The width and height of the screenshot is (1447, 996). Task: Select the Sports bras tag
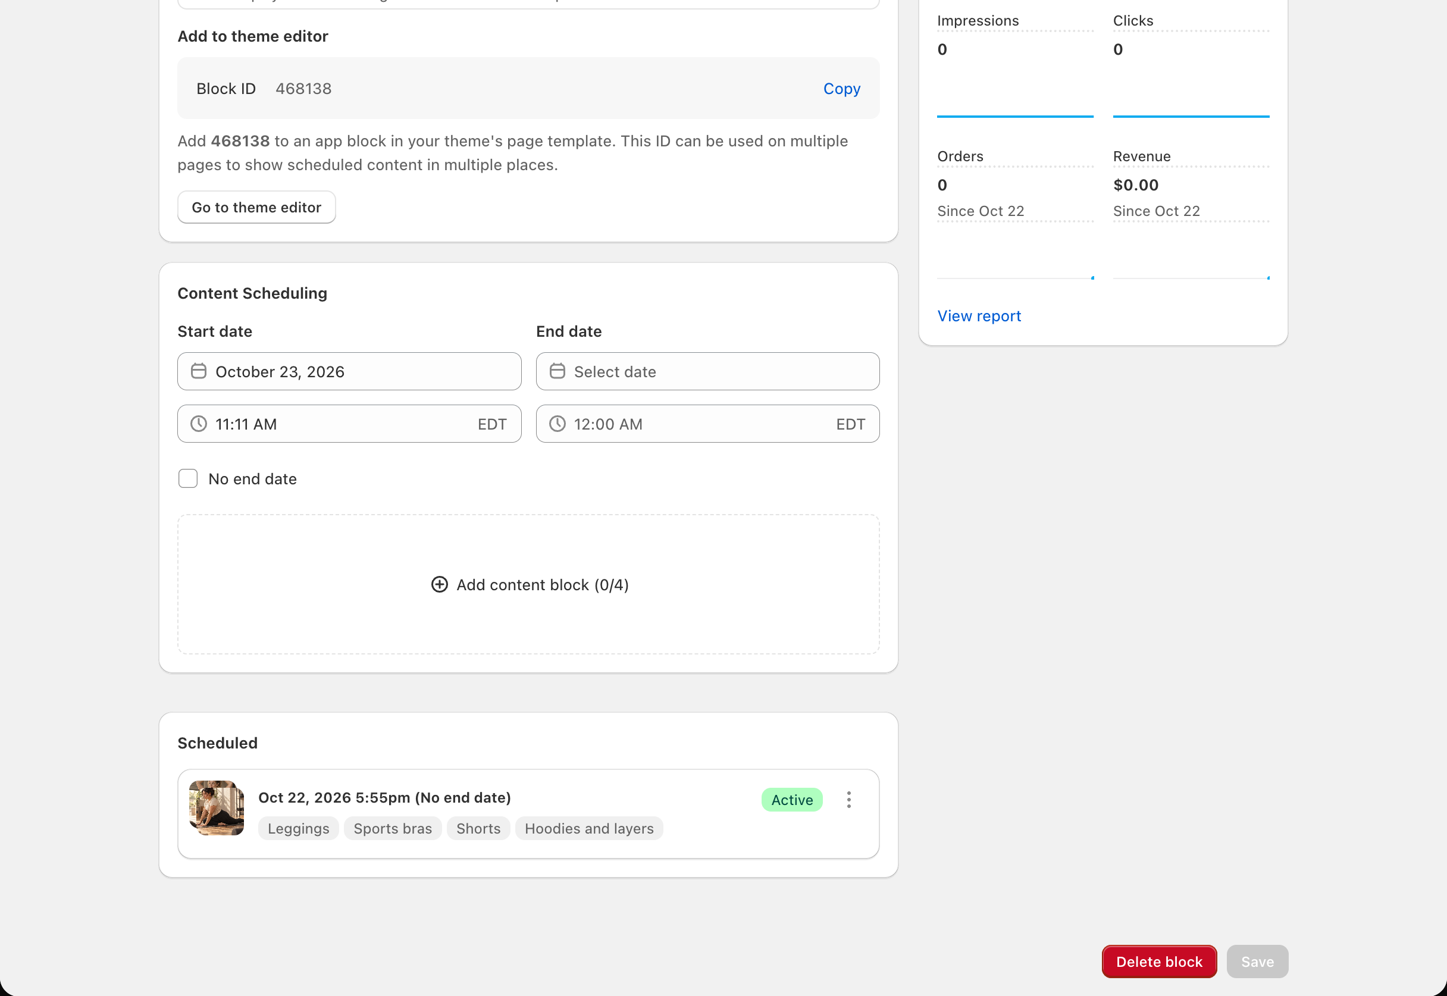click(x=393, y=829)
